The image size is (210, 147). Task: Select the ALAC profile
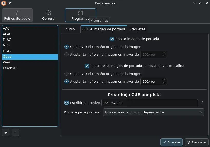[x=30, y=34]
